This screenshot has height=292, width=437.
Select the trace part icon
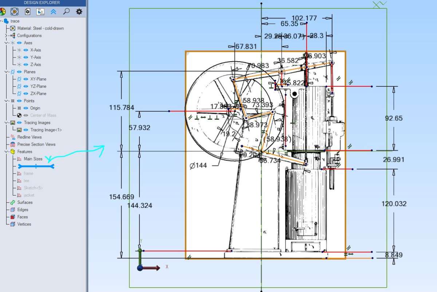click(6, 21)
